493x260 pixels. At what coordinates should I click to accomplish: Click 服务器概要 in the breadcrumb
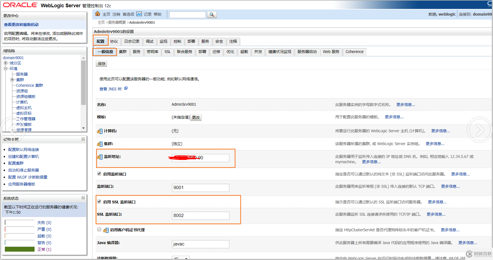117,22
